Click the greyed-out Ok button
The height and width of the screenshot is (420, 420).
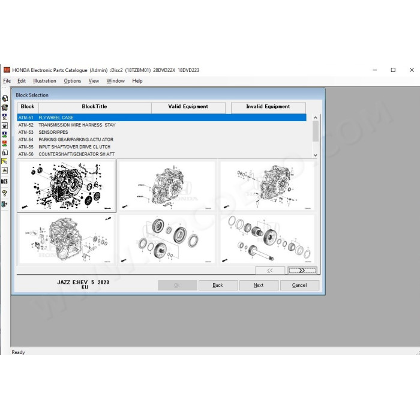click(178, 285)
